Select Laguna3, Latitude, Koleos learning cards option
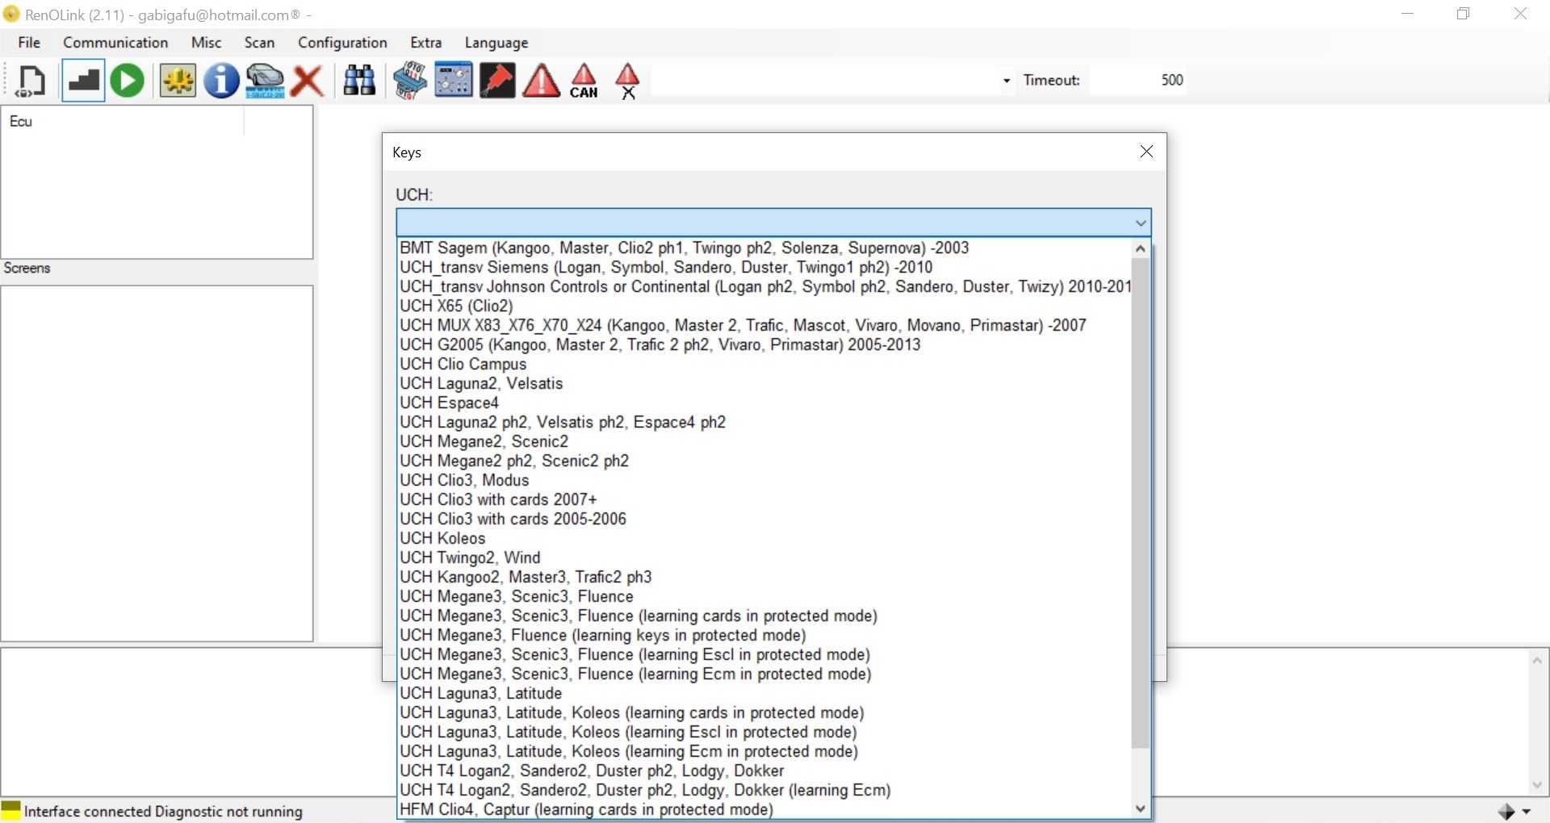The height and width of the screenshot is (823, 1550). (765, 712)
